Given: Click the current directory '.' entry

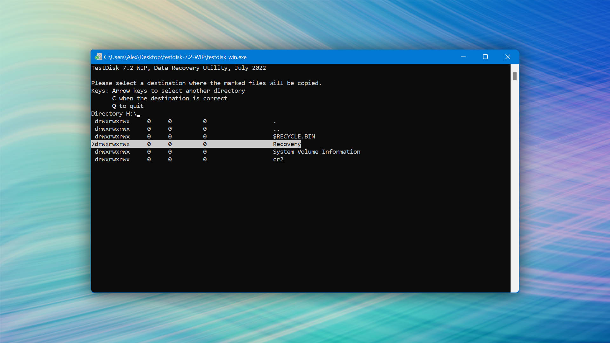Looking at the screenshot, I should 275,122.
